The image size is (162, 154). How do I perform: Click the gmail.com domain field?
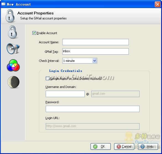tap(115, 94)
